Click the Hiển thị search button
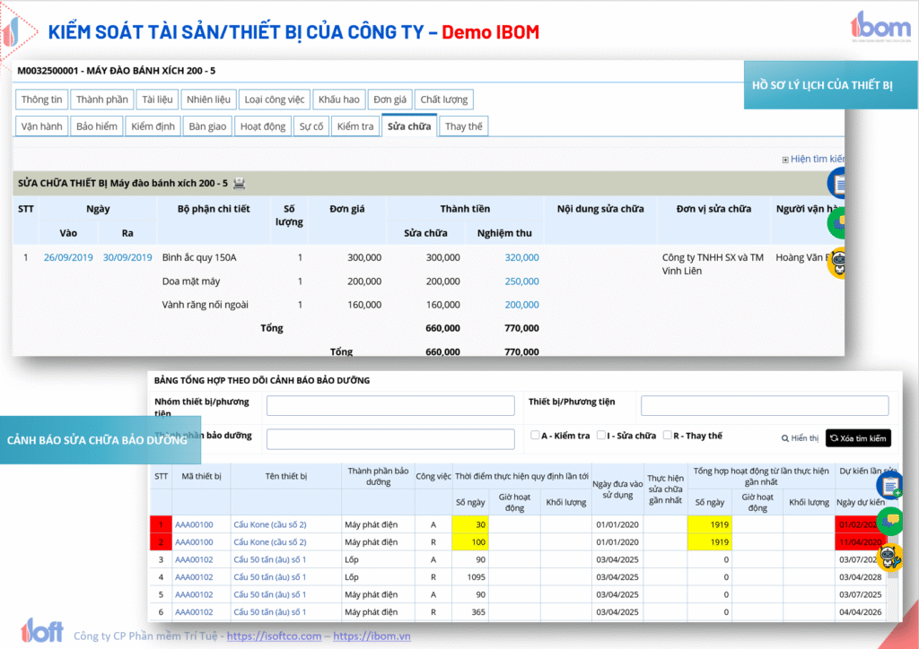 (800, 438)
